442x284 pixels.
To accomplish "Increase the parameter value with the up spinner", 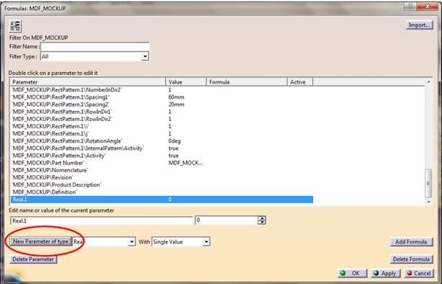I will click(x=262, y=218).
